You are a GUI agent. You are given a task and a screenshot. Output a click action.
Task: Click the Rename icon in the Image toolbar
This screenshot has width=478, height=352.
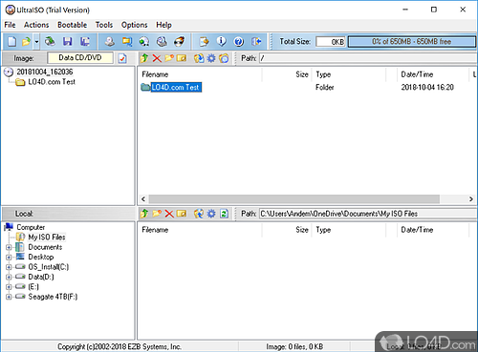coord(182,58)
